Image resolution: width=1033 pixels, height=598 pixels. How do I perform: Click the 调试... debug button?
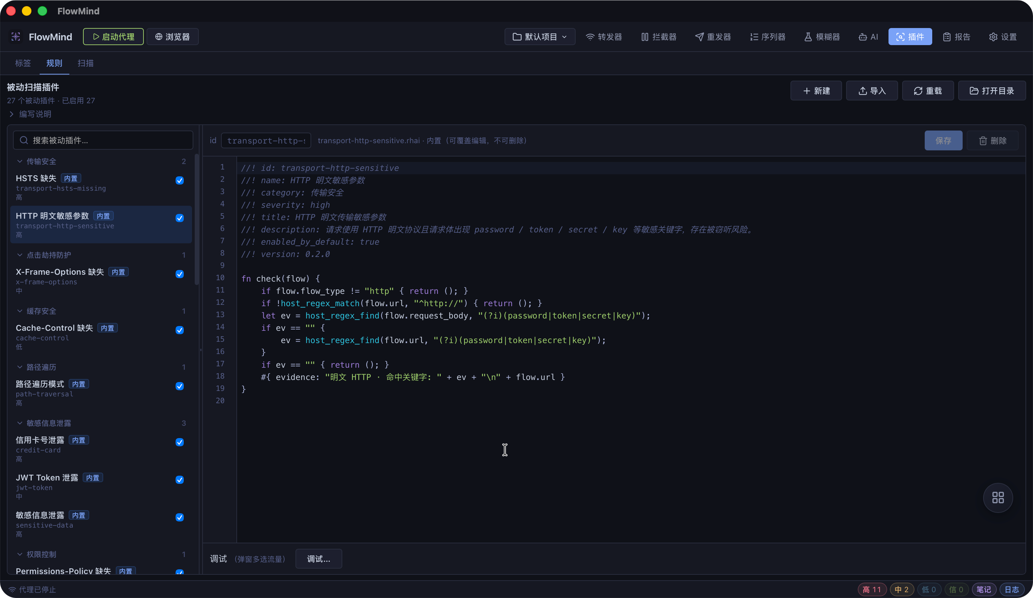pyautogui.click(x=318, y=559)
